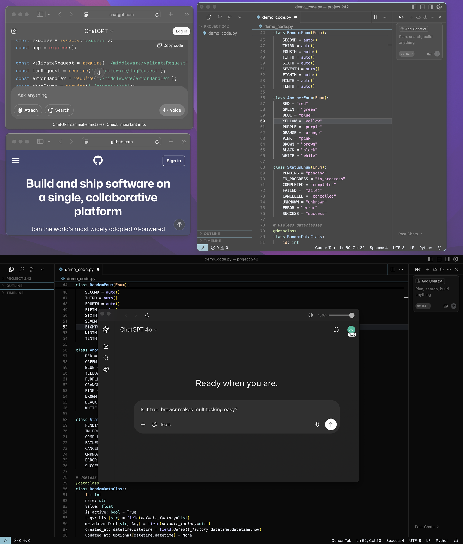Click the Ask anything input field
The image size is (463, 544).
tap(99, 95)
